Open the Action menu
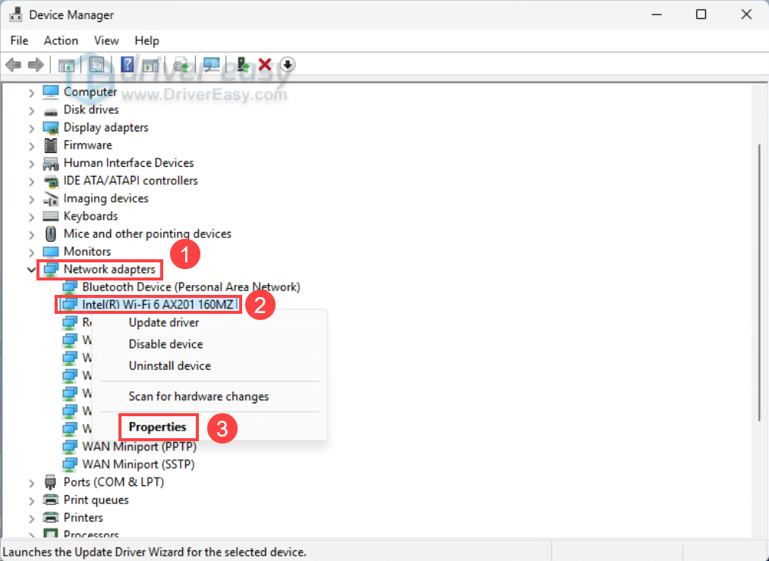769x561 pixels. pos(61,41)
